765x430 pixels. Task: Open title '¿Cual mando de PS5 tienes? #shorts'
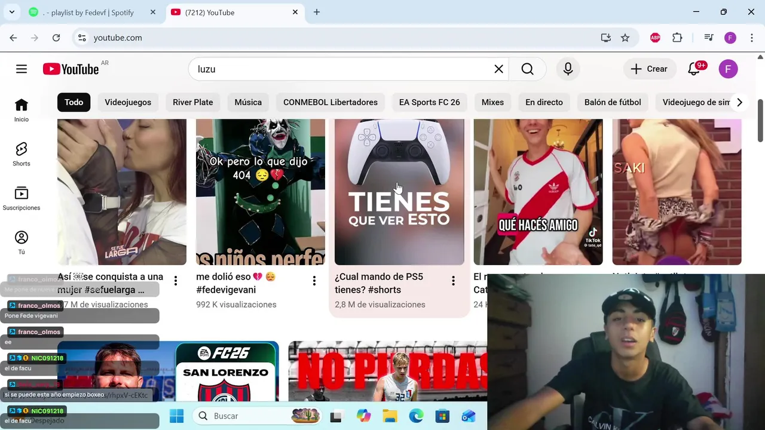click(x=379, y=283)
